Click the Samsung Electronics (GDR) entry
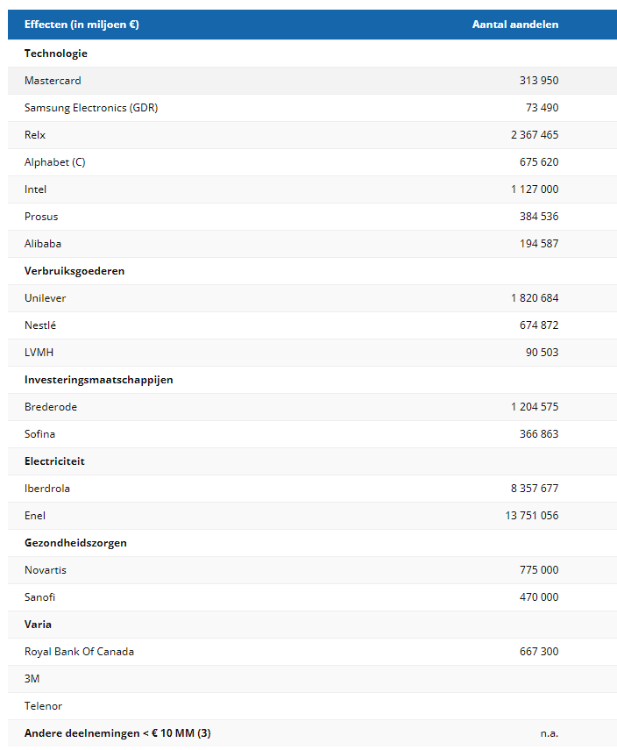This screenshot has width=617, height=750. 91,108
